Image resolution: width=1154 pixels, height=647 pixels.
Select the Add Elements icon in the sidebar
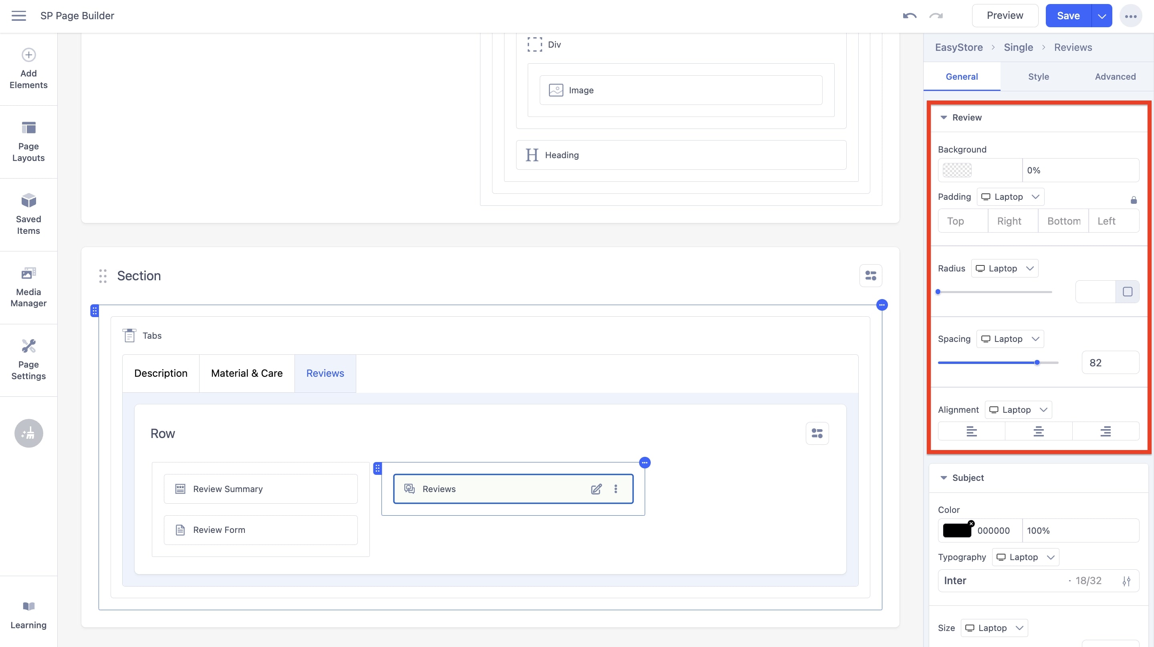28,54
